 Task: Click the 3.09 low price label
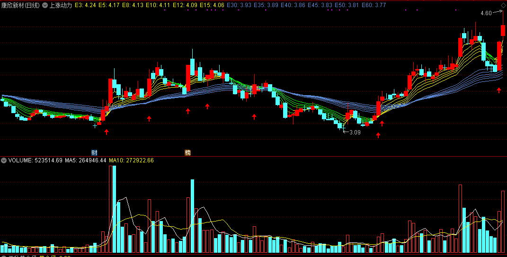point(355,132)
